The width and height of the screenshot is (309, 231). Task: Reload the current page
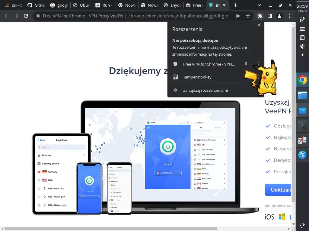[26, 16]
